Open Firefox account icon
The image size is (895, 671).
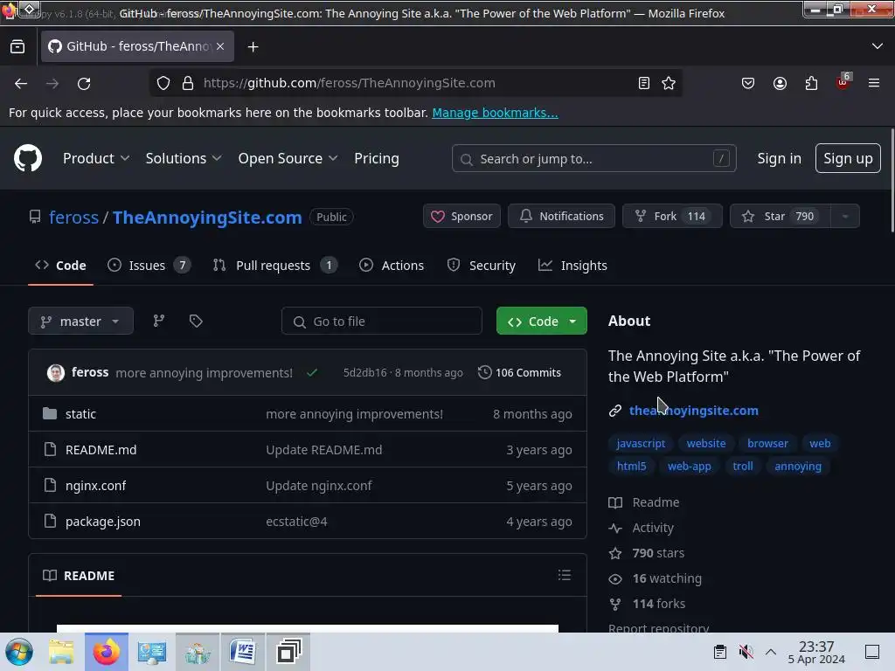coord(780,83)
